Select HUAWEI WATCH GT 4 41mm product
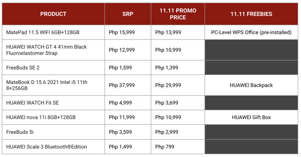This screenshot has width=301, height=157. pyautogui.click(x=54, y=50)
